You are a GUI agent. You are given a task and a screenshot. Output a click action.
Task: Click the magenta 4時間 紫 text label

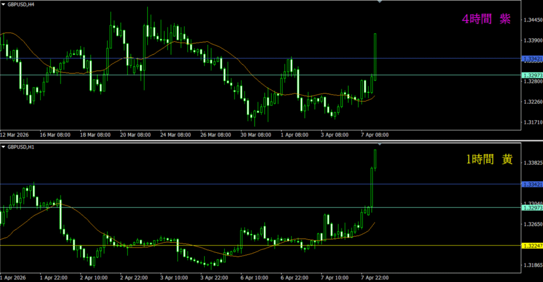[486, 20]
